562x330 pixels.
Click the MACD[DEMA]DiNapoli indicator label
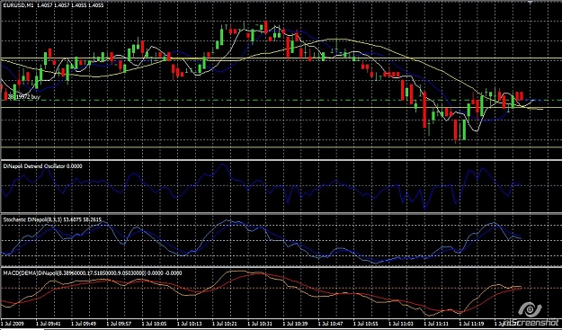click(x=92, y=273)
